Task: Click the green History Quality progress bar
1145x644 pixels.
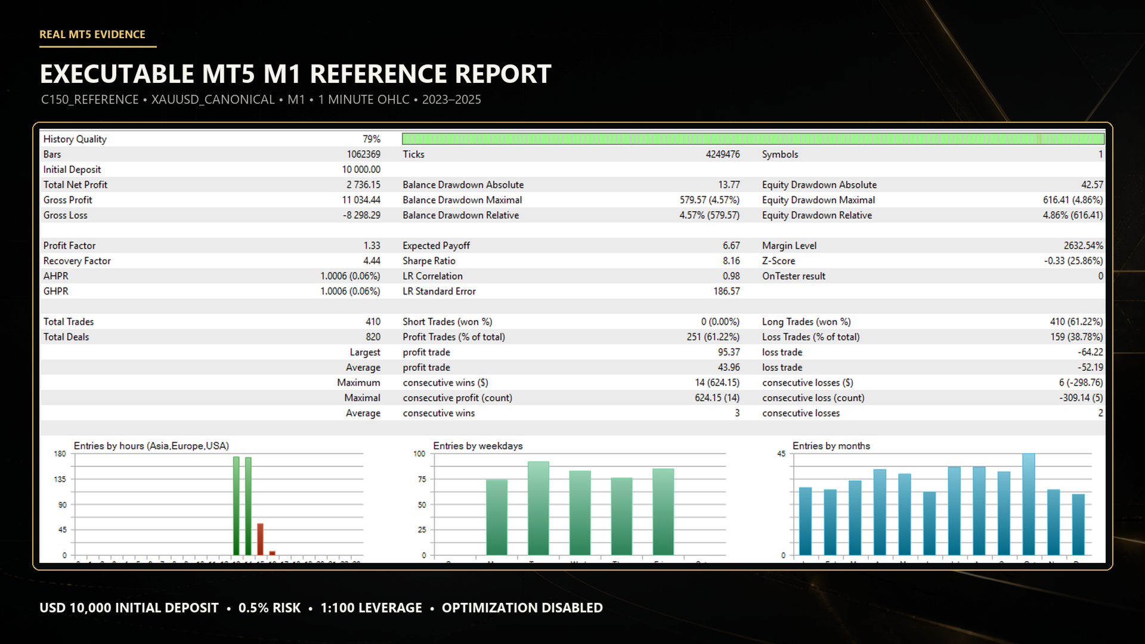Action: point(753,139)
